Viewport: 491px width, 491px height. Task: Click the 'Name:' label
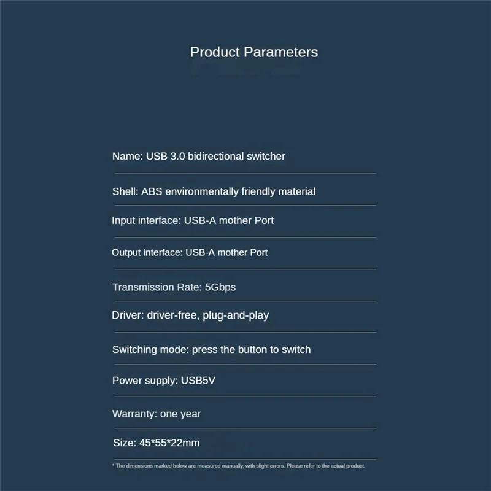(128, 157)
